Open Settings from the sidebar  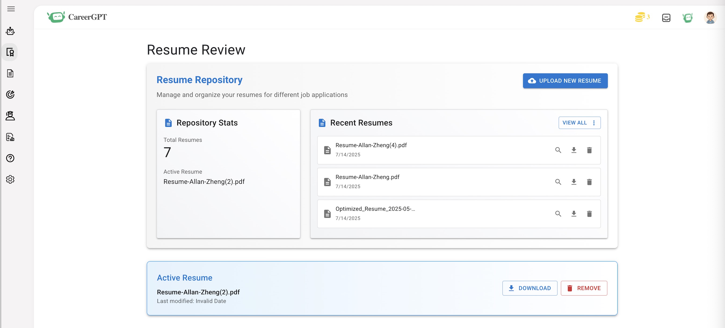10,180
